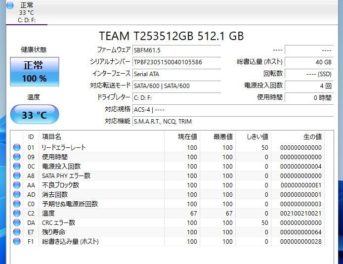The image size is (343, 264).
Task: Click the interface field Serial ATA
Action: [176, 74]
